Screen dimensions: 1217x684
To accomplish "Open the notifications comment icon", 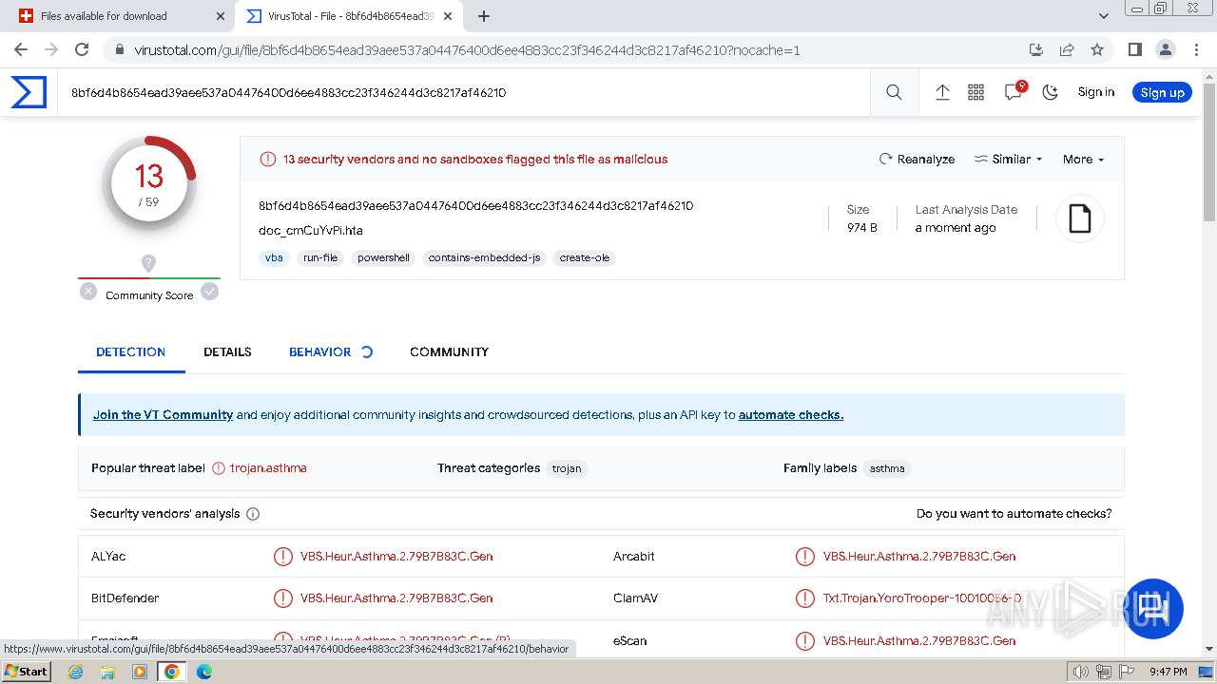I will tap(1014, 91).
